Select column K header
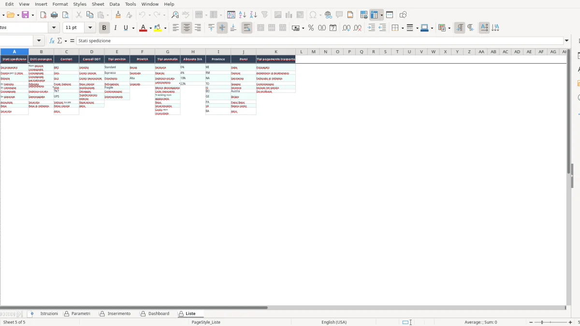 point(275,52)
